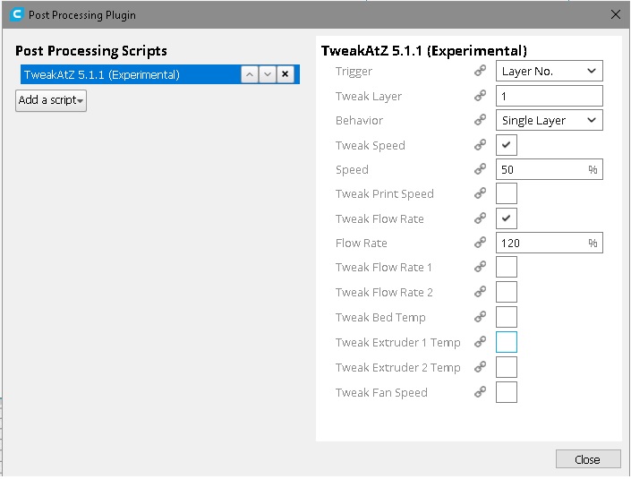The height and width of the screenshot is (479, 631).
Task: Enable the Tweak Fan Speed checkbox
Action: click(507, 392)
